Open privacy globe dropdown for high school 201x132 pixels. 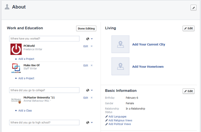[x=89, y=122]
